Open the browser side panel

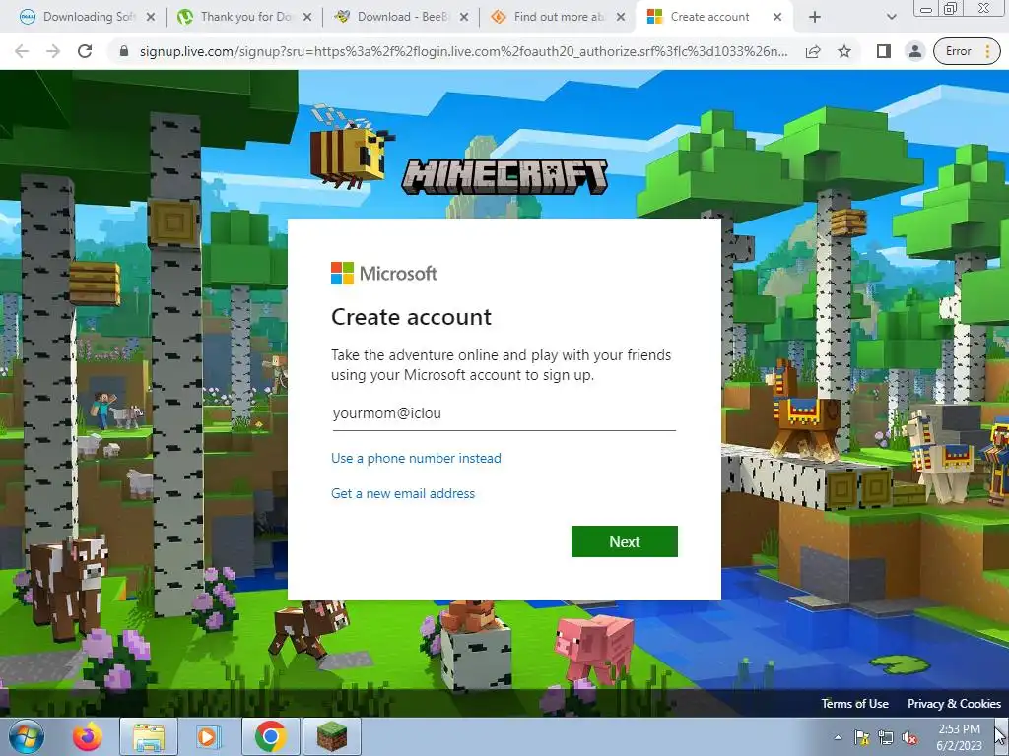pos(884,51)
